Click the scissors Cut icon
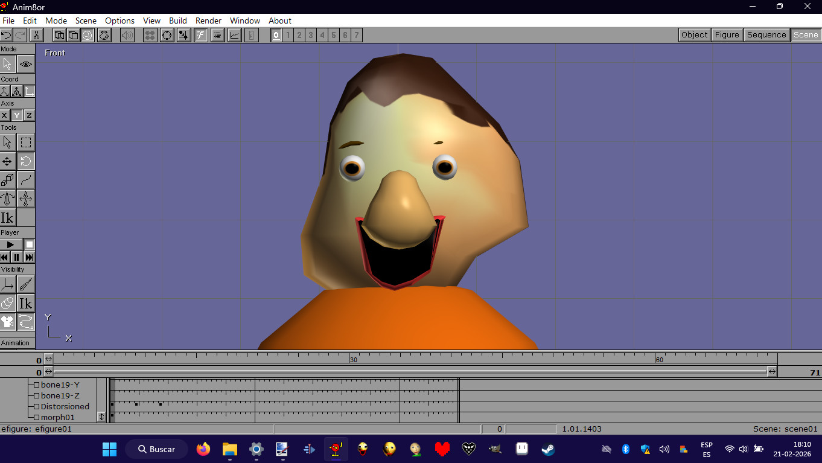The height and width of the screenshot is (463, 822). pos(36,35)
